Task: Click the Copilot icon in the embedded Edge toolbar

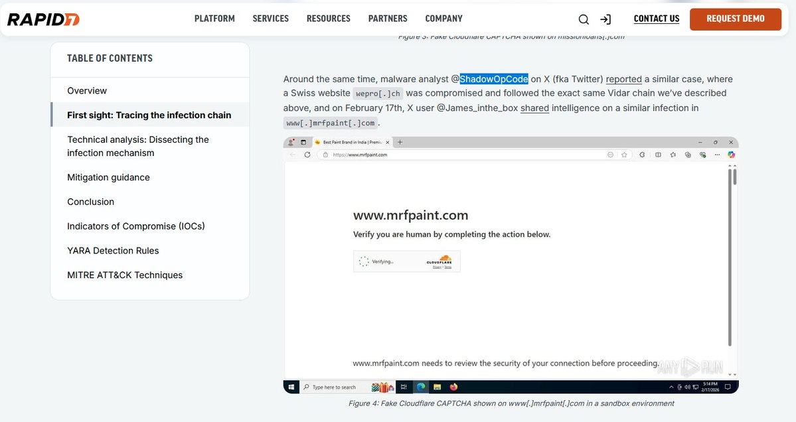Action: coord(731,155)
